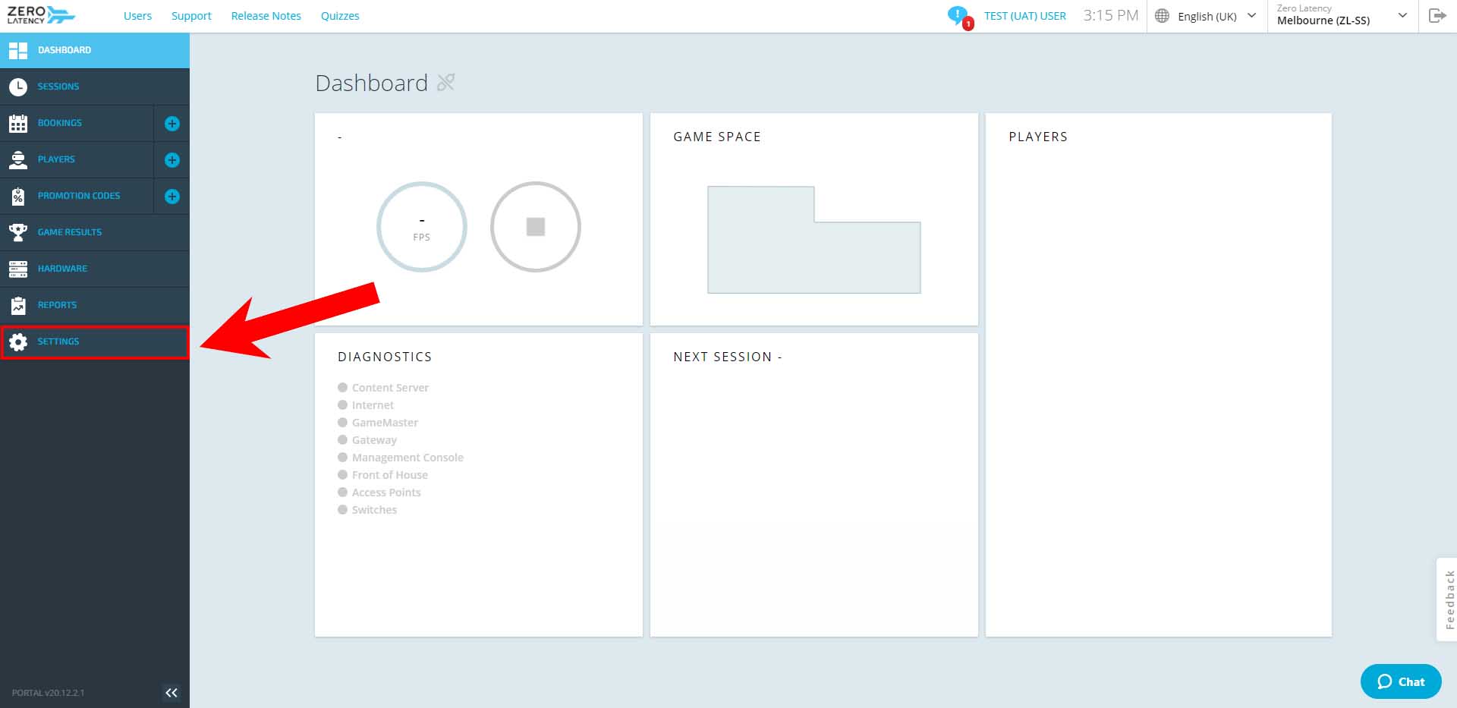Click the Zero Latency logo
The image size is (1457, 708).
(41, 15)
